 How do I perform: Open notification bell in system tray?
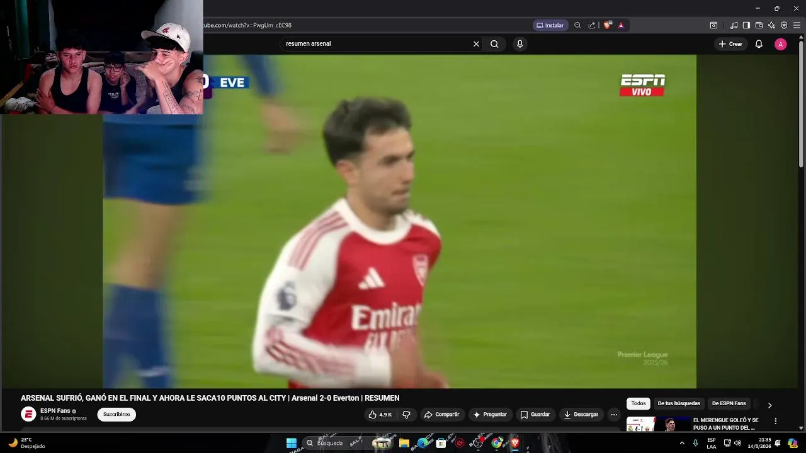point(778,443)
